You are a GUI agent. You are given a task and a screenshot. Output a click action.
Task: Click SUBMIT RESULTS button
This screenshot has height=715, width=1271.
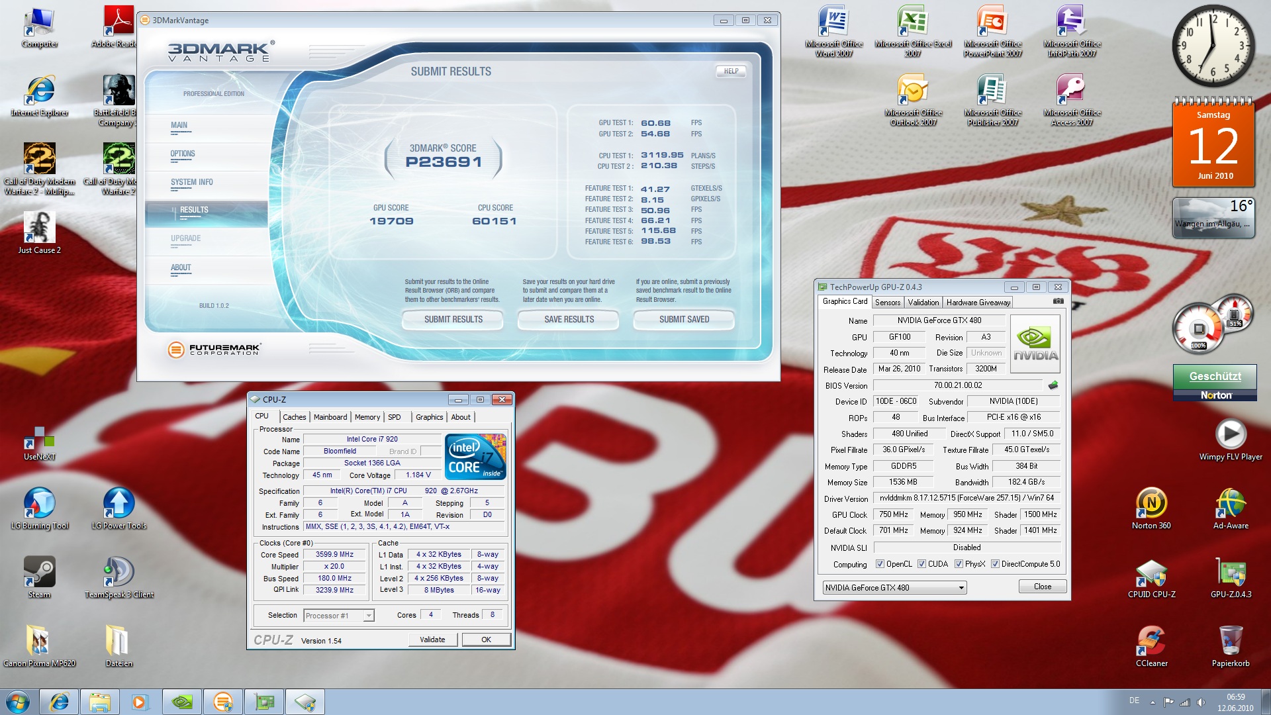453,319
